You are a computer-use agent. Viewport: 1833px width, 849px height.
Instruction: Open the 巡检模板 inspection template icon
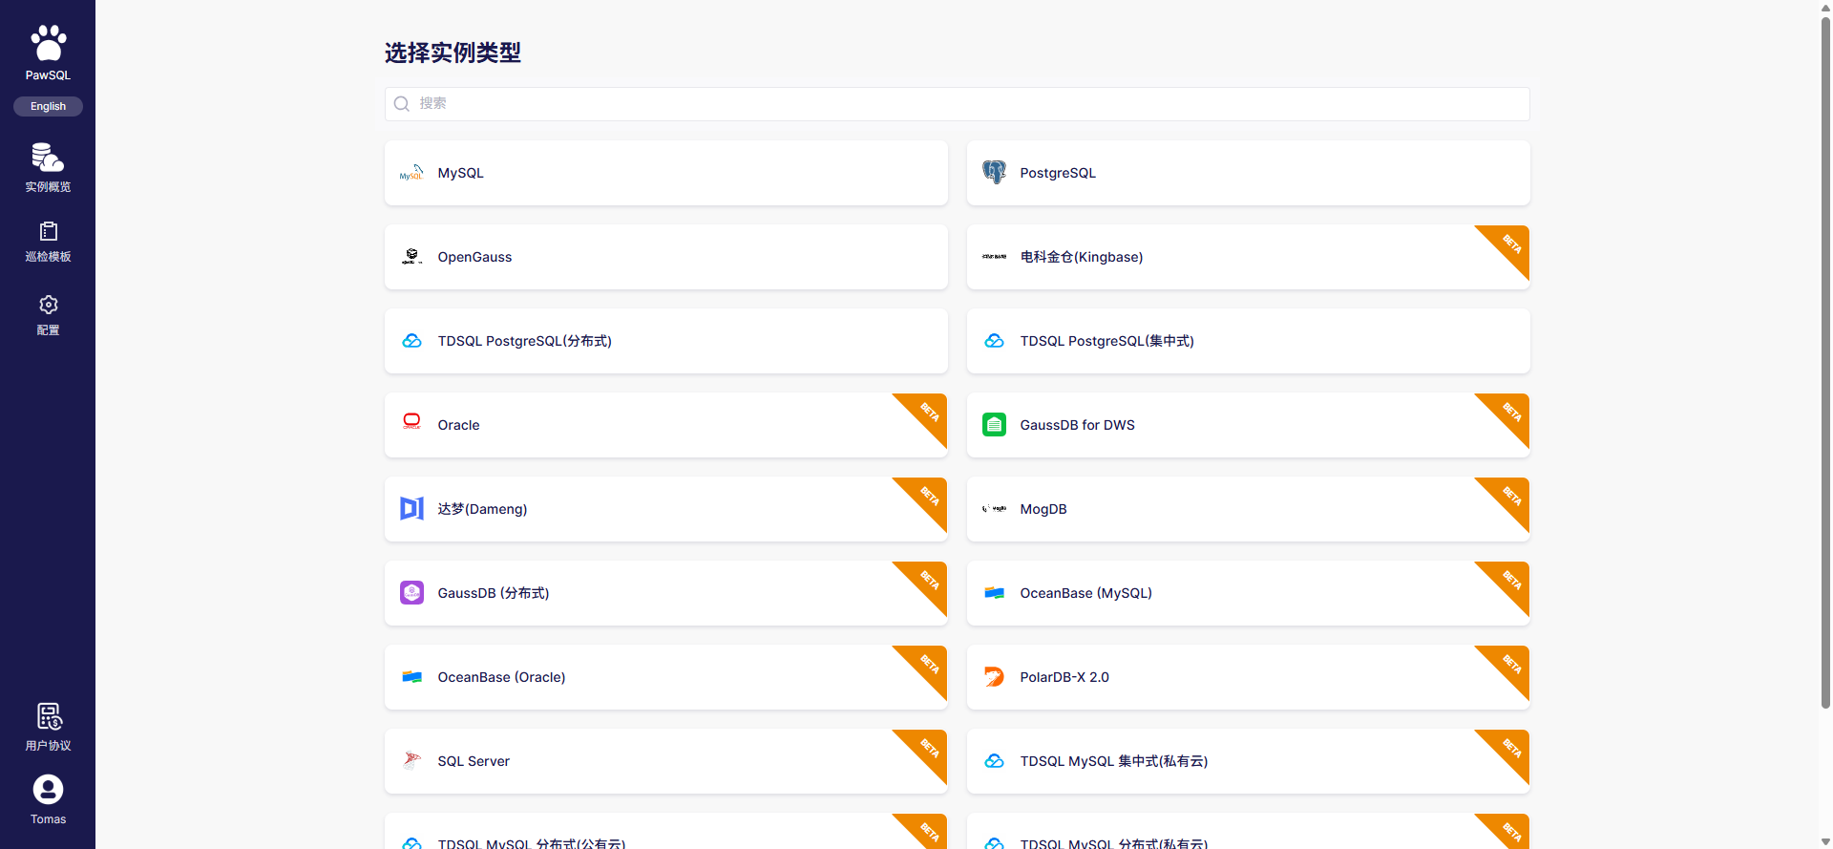[48, 231]
